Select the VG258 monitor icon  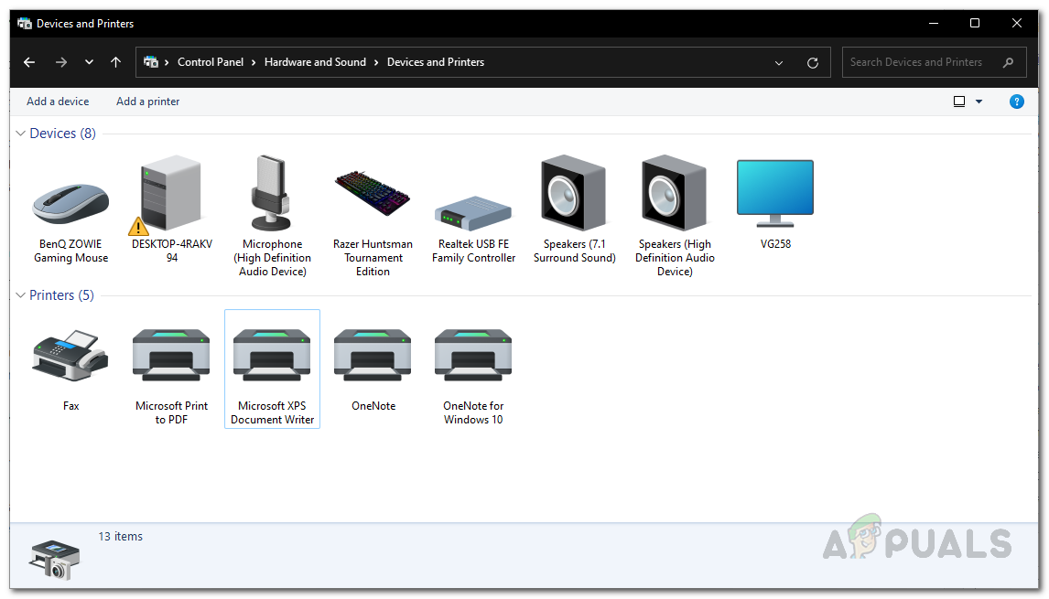(x=774, y=194)
